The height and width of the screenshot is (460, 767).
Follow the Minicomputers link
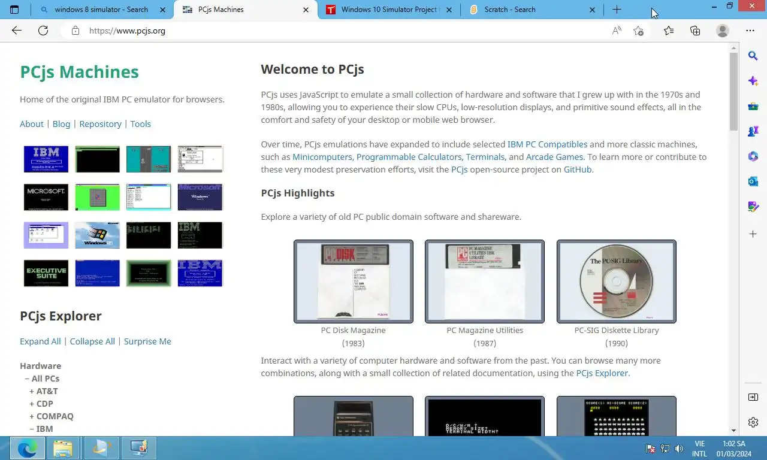[x=322, y=157]
